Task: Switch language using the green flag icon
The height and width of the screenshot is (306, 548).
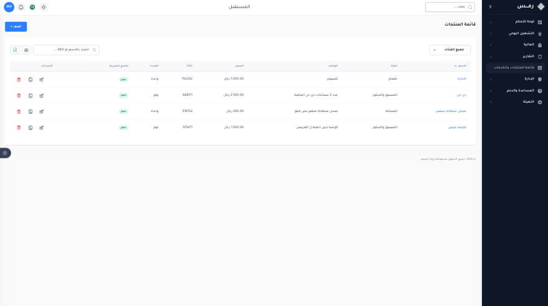Action: [x=32, y=7]
